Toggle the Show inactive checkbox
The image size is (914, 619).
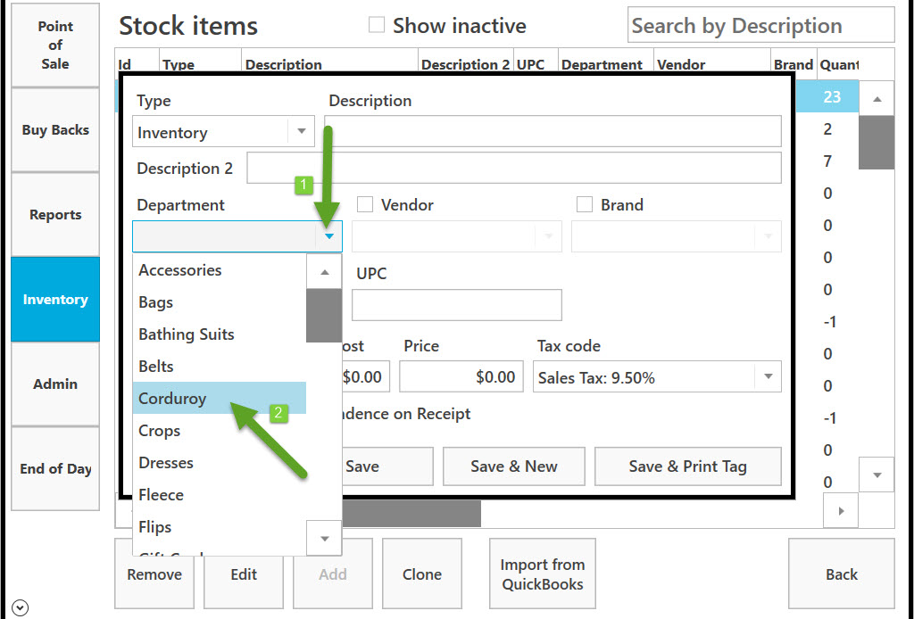pos(377,25)
